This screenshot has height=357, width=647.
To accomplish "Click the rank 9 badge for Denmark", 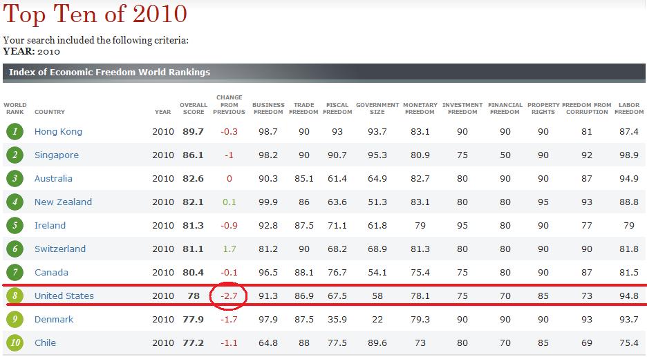I will pos(15,320).
